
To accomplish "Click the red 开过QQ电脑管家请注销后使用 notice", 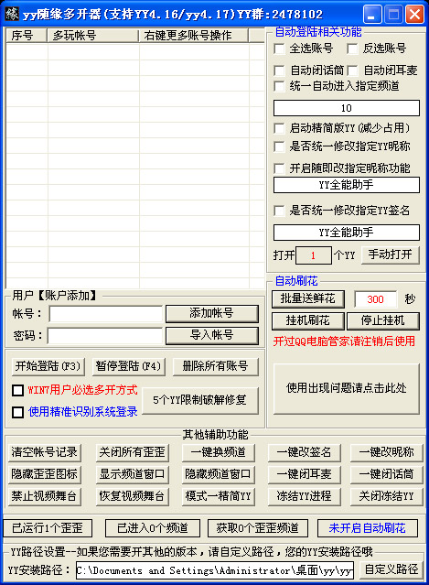I will [x=344, y=341].
